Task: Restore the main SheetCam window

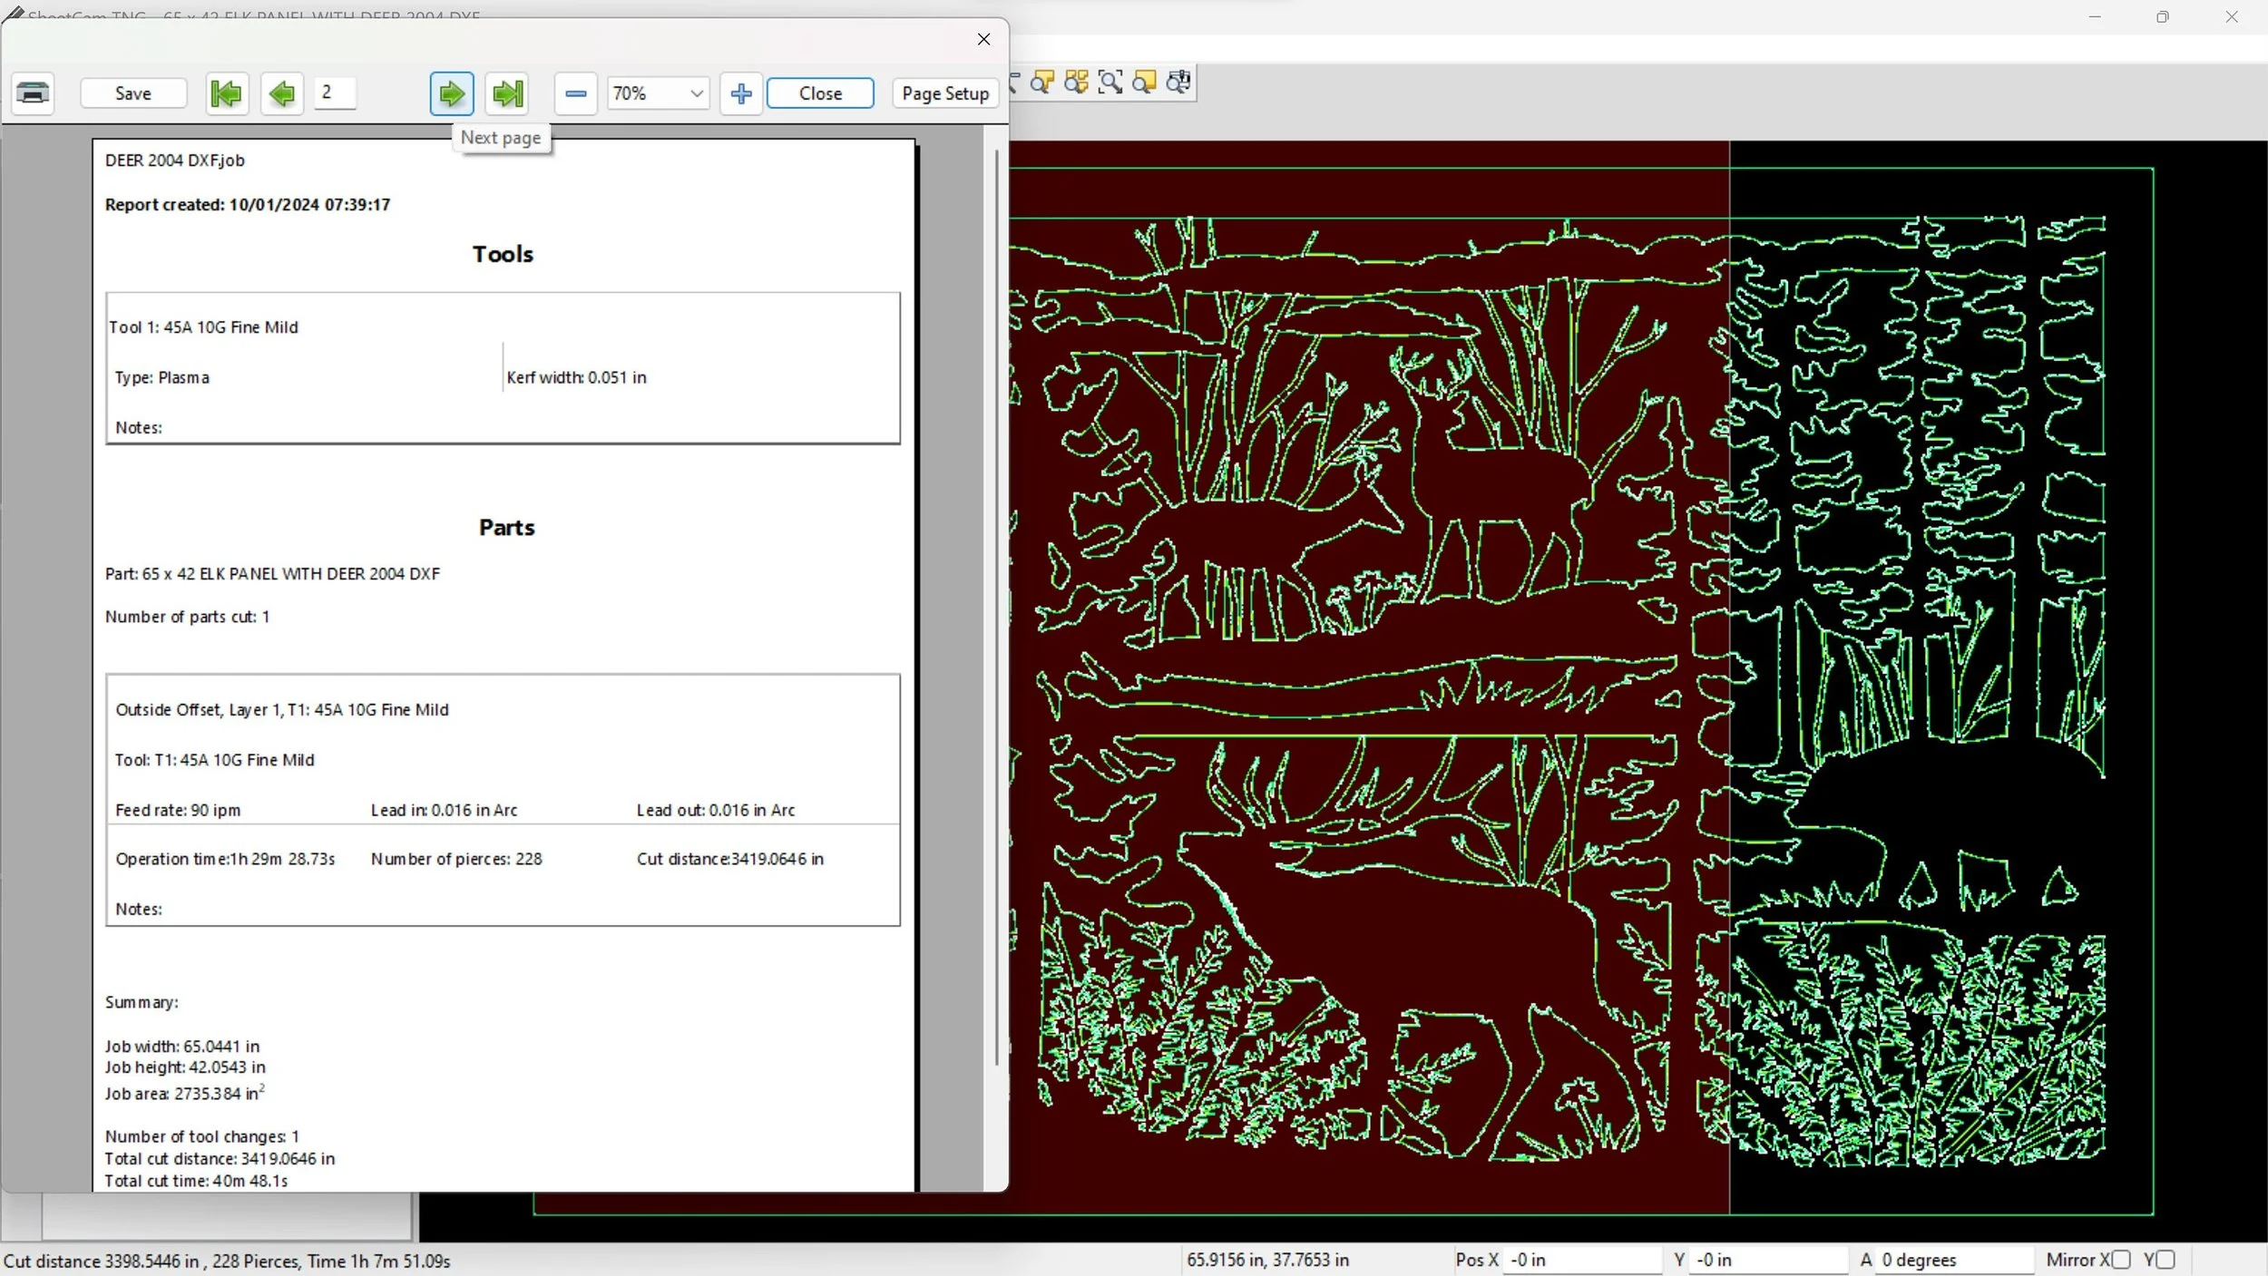Action: 2163,16
